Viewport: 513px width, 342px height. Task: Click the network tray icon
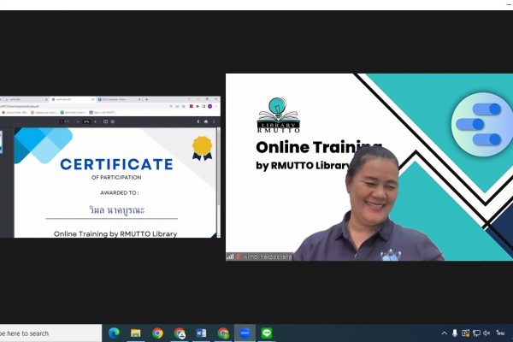click(476, 333)
